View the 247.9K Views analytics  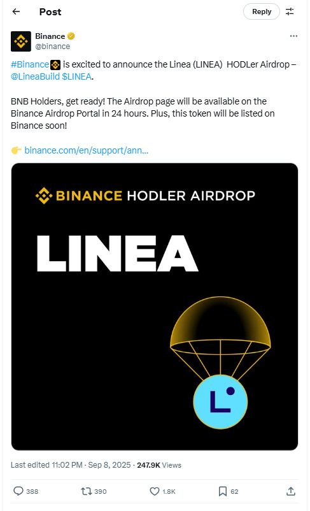point(159,465)
